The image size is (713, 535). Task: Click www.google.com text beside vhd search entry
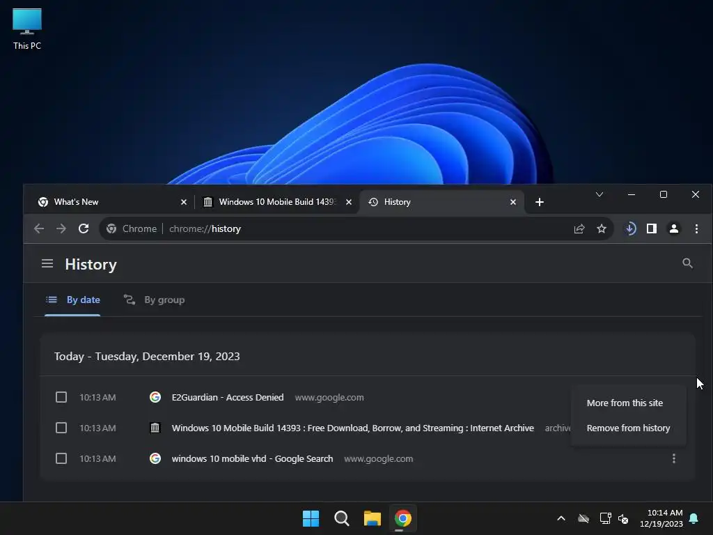tap(378, 458)
